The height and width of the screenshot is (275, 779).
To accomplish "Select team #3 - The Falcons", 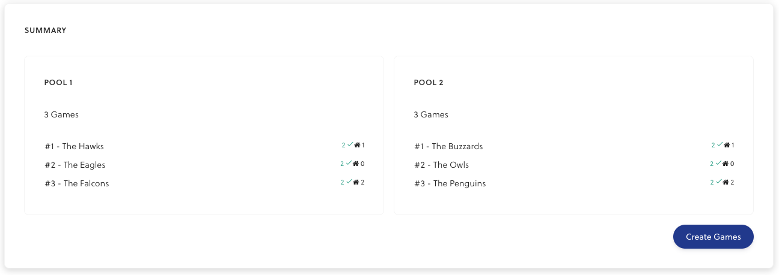I will pos(76,183).
